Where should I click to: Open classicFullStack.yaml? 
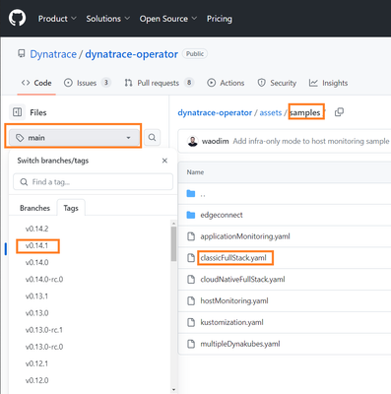[233, 258]
